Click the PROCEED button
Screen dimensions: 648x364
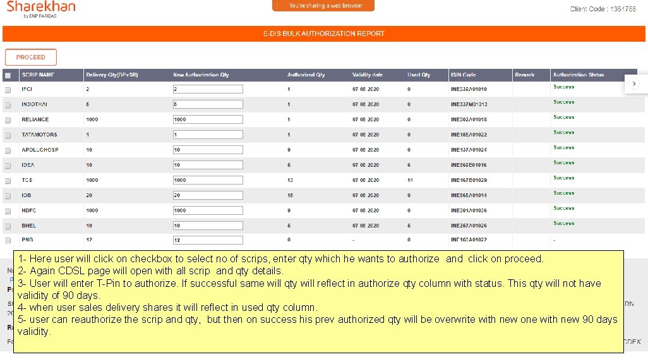[30, 57]
